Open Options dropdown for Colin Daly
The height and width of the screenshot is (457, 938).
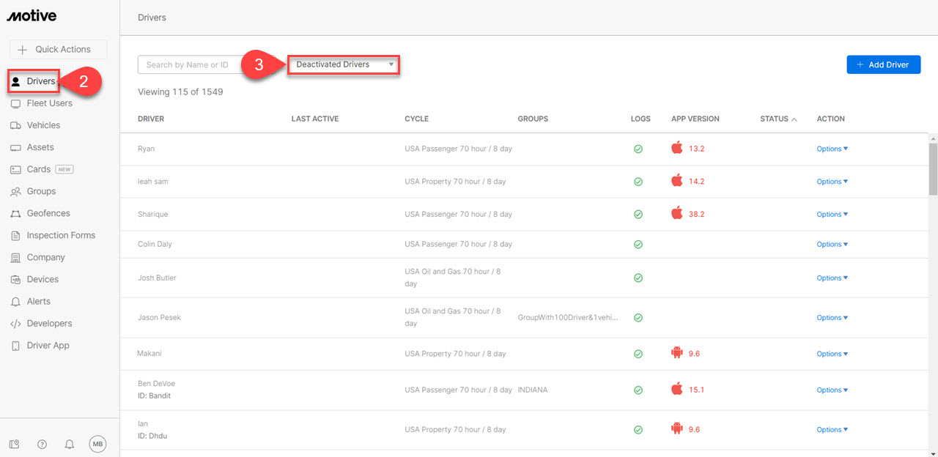(832, 245)
